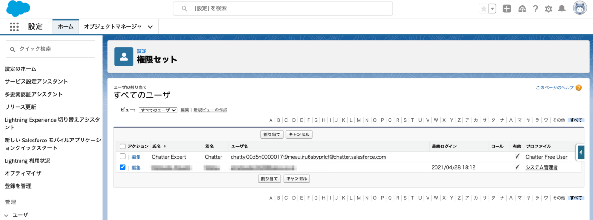Open the user avatar profile menu
This screenshot has width=593, height=220.
point(580,8)
